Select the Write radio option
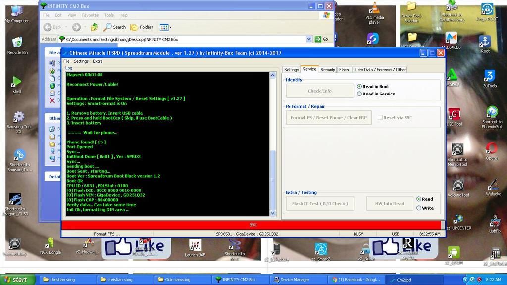 pos(419,208)
